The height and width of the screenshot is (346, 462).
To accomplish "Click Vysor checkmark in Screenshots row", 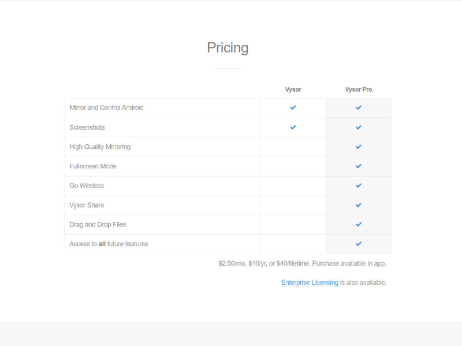I will click(x=293, y=127).
